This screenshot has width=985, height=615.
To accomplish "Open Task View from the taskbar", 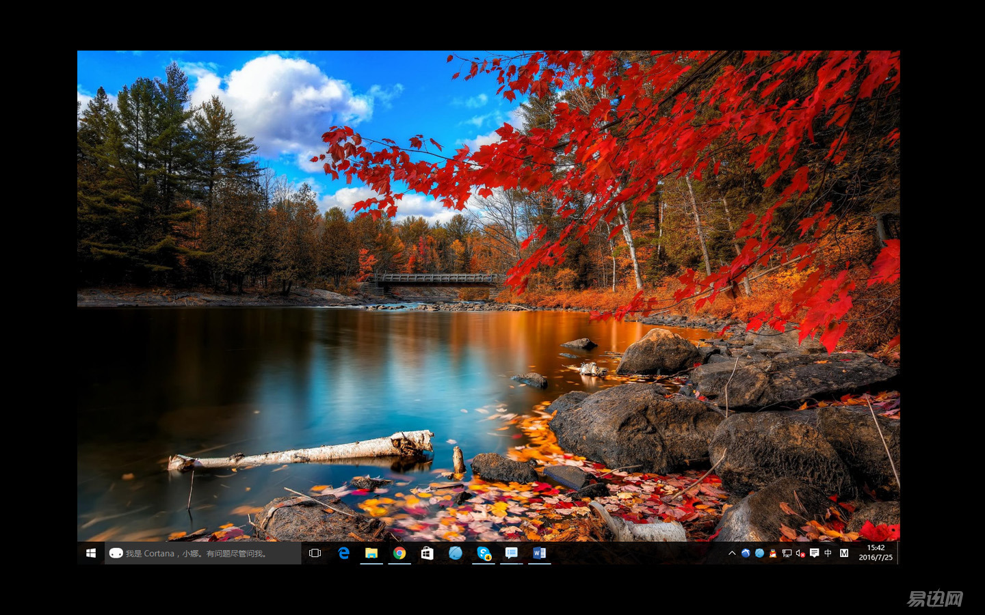I will (x=315, y=553).
